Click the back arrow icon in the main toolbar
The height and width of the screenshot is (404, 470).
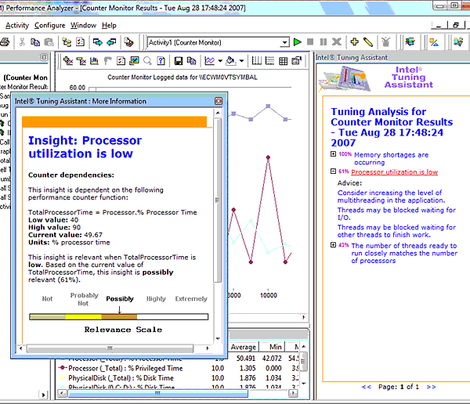111,42
